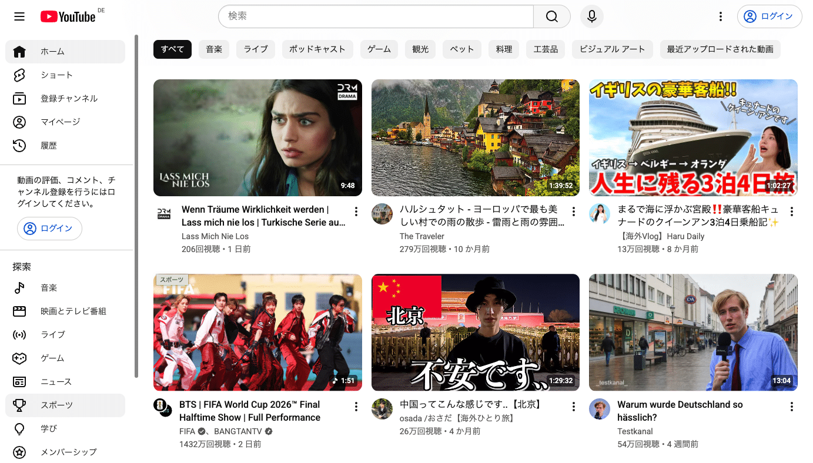Play the 不安です 北京 thumbnail
Screen dimensions: 813x463
[x=476, y=333]
